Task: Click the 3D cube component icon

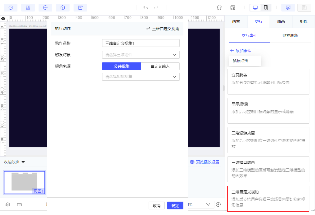Action: [63, 7]
